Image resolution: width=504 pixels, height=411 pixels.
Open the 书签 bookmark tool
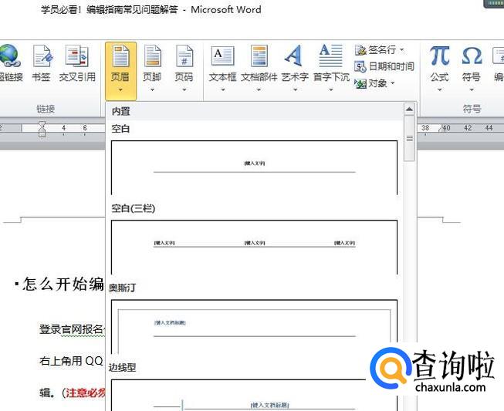(x=42, y=56)
